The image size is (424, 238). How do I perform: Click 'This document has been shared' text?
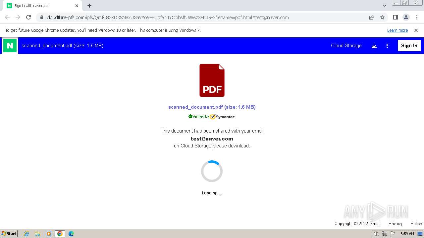click(x=212, y=131)
